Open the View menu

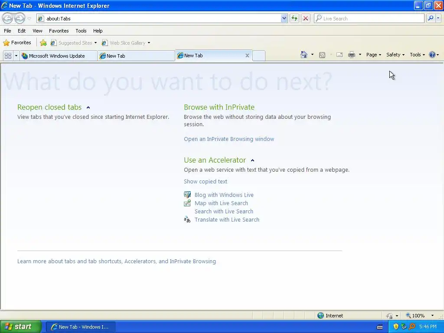[37, 31]
